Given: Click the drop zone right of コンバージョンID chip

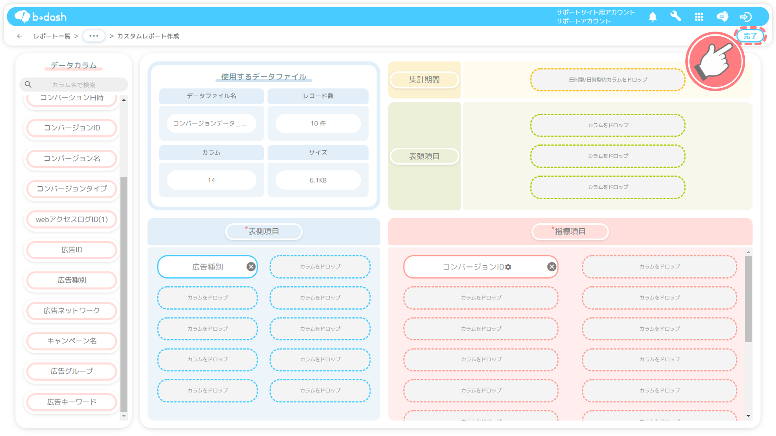Looking at the screenshot, I should click(x=659, y=267).
